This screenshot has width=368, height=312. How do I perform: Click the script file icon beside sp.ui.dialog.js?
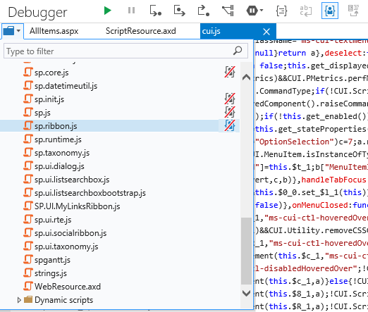(x=27, y=166)
